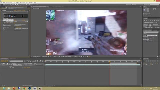The width and height of the screenshot is (160, 90).
Task: Start RAM Preview
Action: point(159,20)
